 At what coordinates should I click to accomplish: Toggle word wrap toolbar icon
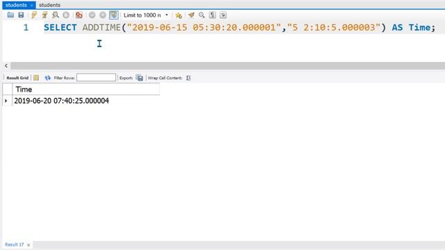(223, 15)
